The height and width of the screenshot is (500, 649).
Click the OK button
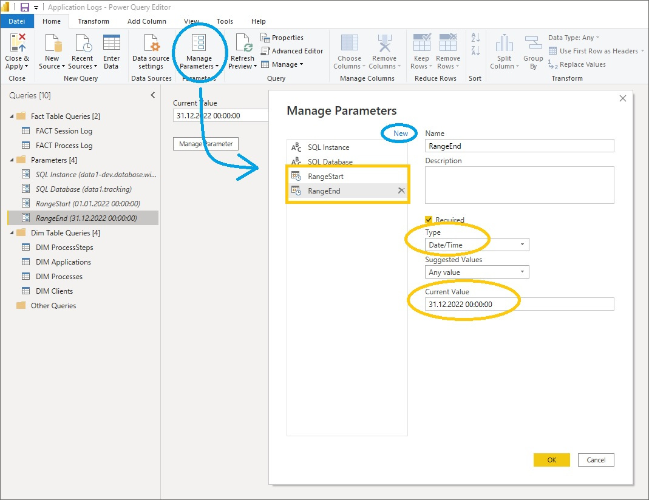click(x=551, y=460)
